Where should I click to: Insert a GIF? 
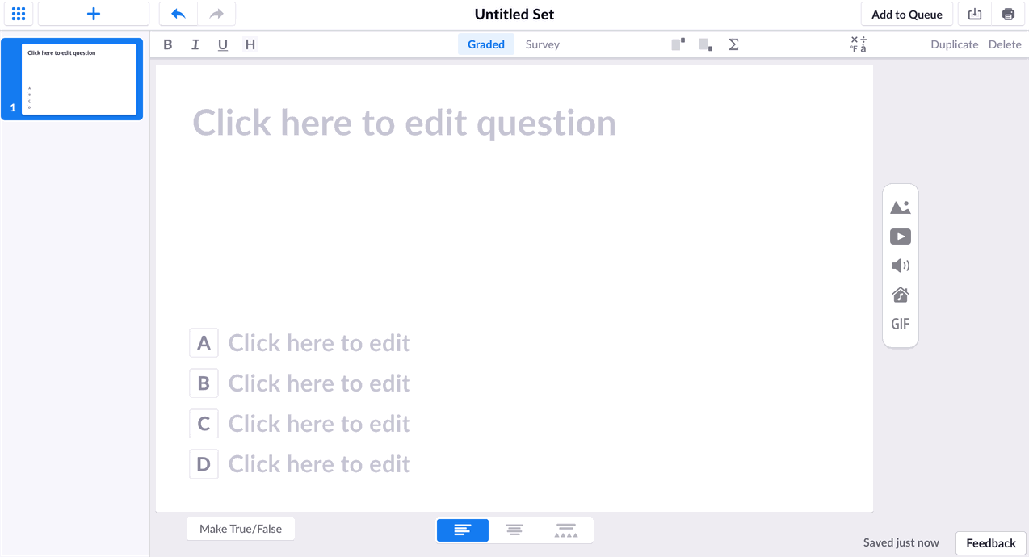click(x=900, y=324)
